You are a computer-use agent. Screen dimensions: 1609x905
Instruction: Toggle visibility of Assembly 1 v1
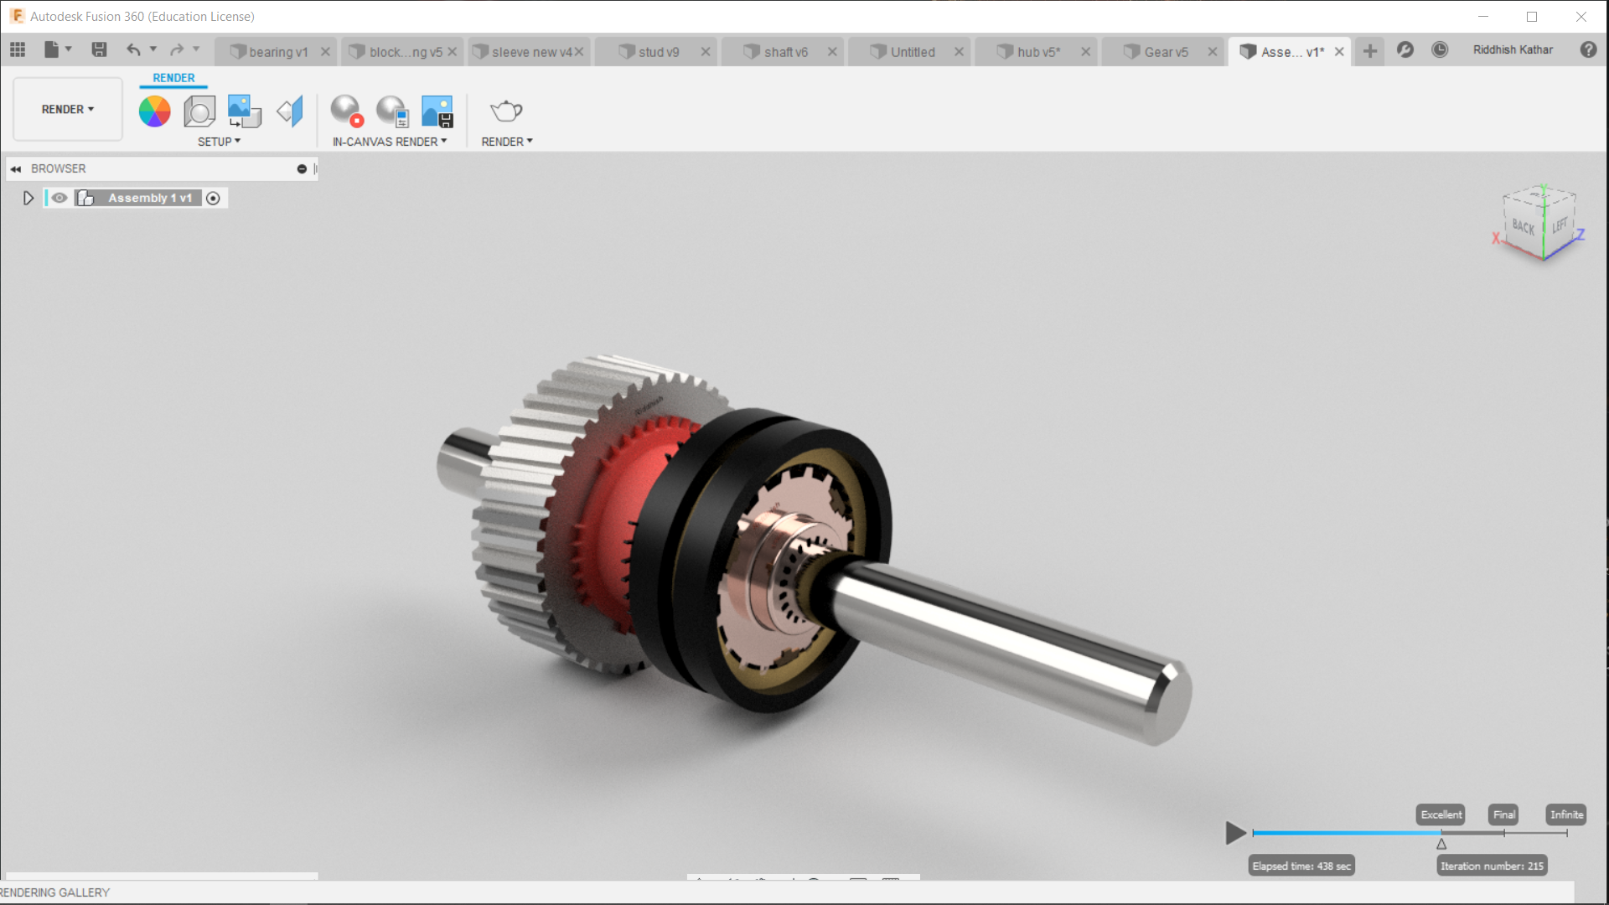[x=59, y=198]
